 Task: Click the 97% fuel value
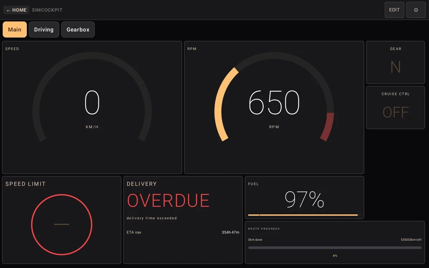click(x=304, y=199)
